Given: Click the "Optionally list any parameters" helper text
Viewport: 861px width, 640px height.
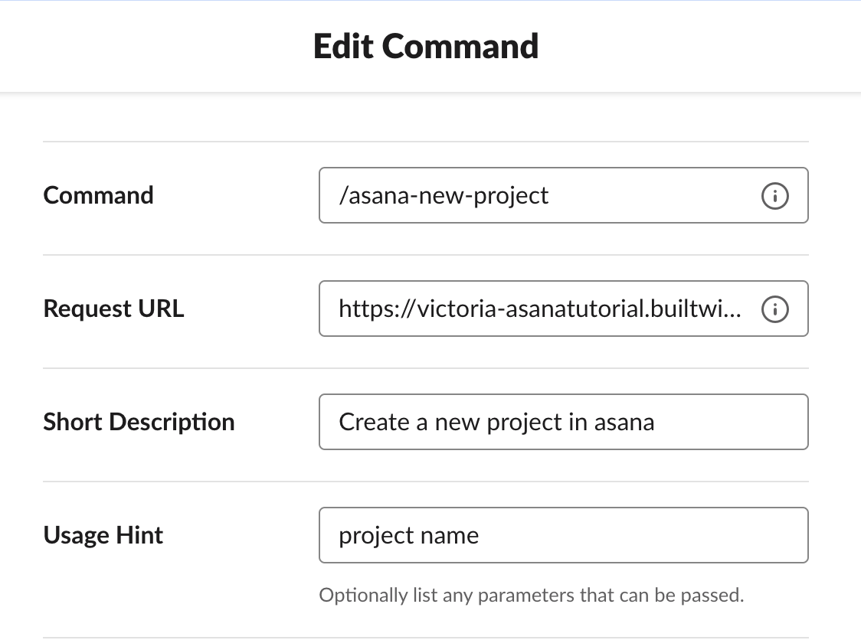Looking at the screenshot, I should [531, 595].
